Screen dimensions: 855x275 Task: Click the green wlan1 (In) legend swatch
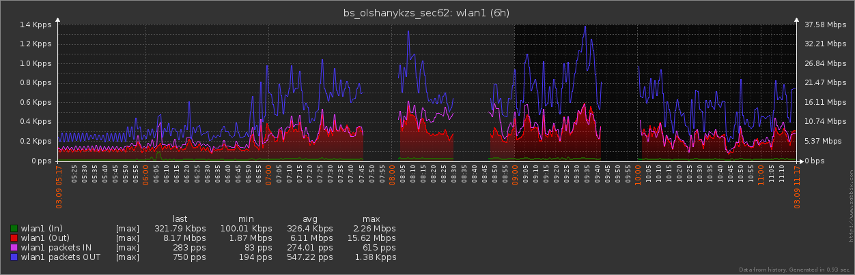[x=14, y=229]
